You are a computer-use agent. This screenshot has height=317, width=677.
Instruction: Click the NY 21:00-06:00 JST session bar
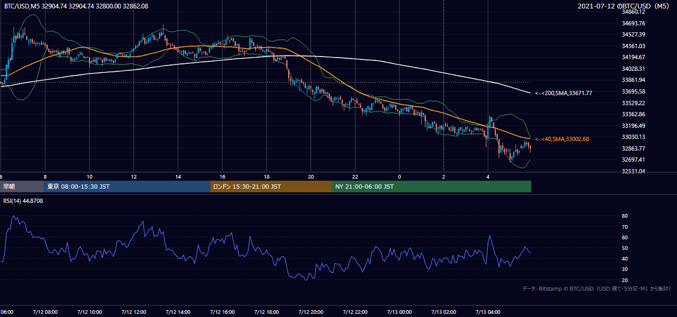click(x=432, y=187)
